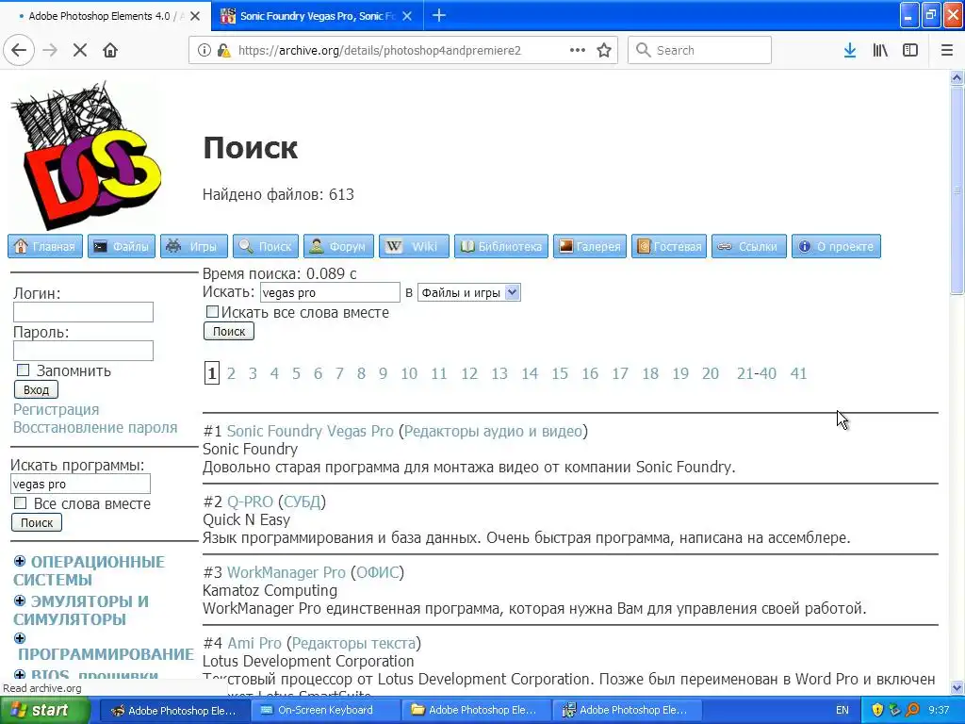Viewport: 965px width, 724px height.
Task: Open the Windows start button
Action: click(x=44, y=711)
